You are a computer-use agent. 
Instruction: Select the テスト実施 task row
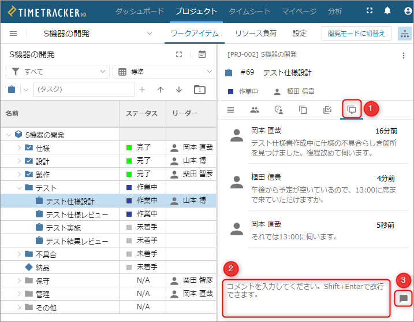point(108,227)
